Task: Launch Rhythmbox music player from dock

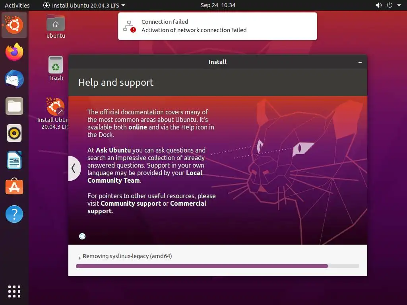Action: (14, 133)
